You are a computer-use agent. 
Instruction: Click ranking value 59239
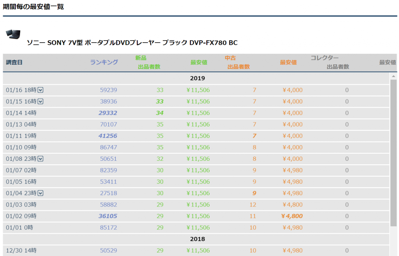(x=108, y=90)
